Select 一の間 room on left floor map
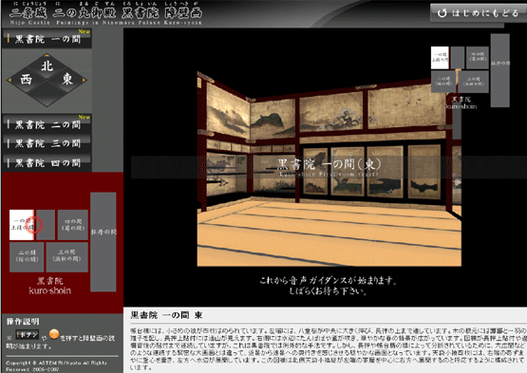Screen dimensions: 527x373 [22, 225]
